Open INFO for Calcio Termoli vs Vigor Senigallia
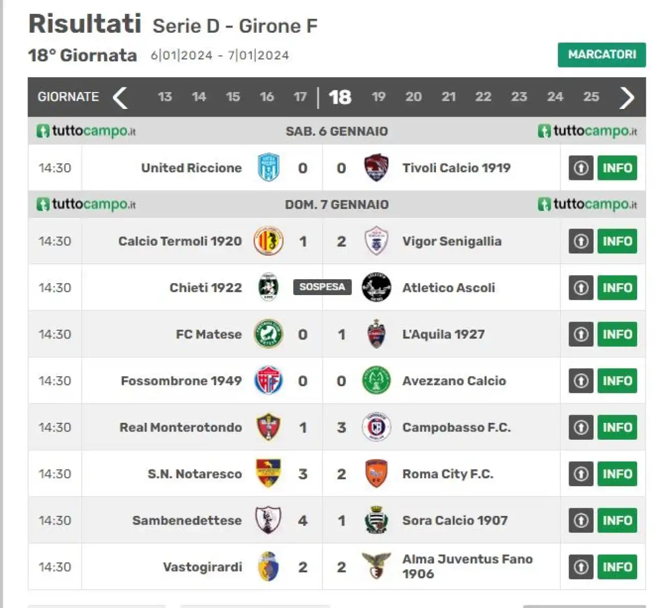This screenshot has width=655, height=608. [x=617, y=241]
